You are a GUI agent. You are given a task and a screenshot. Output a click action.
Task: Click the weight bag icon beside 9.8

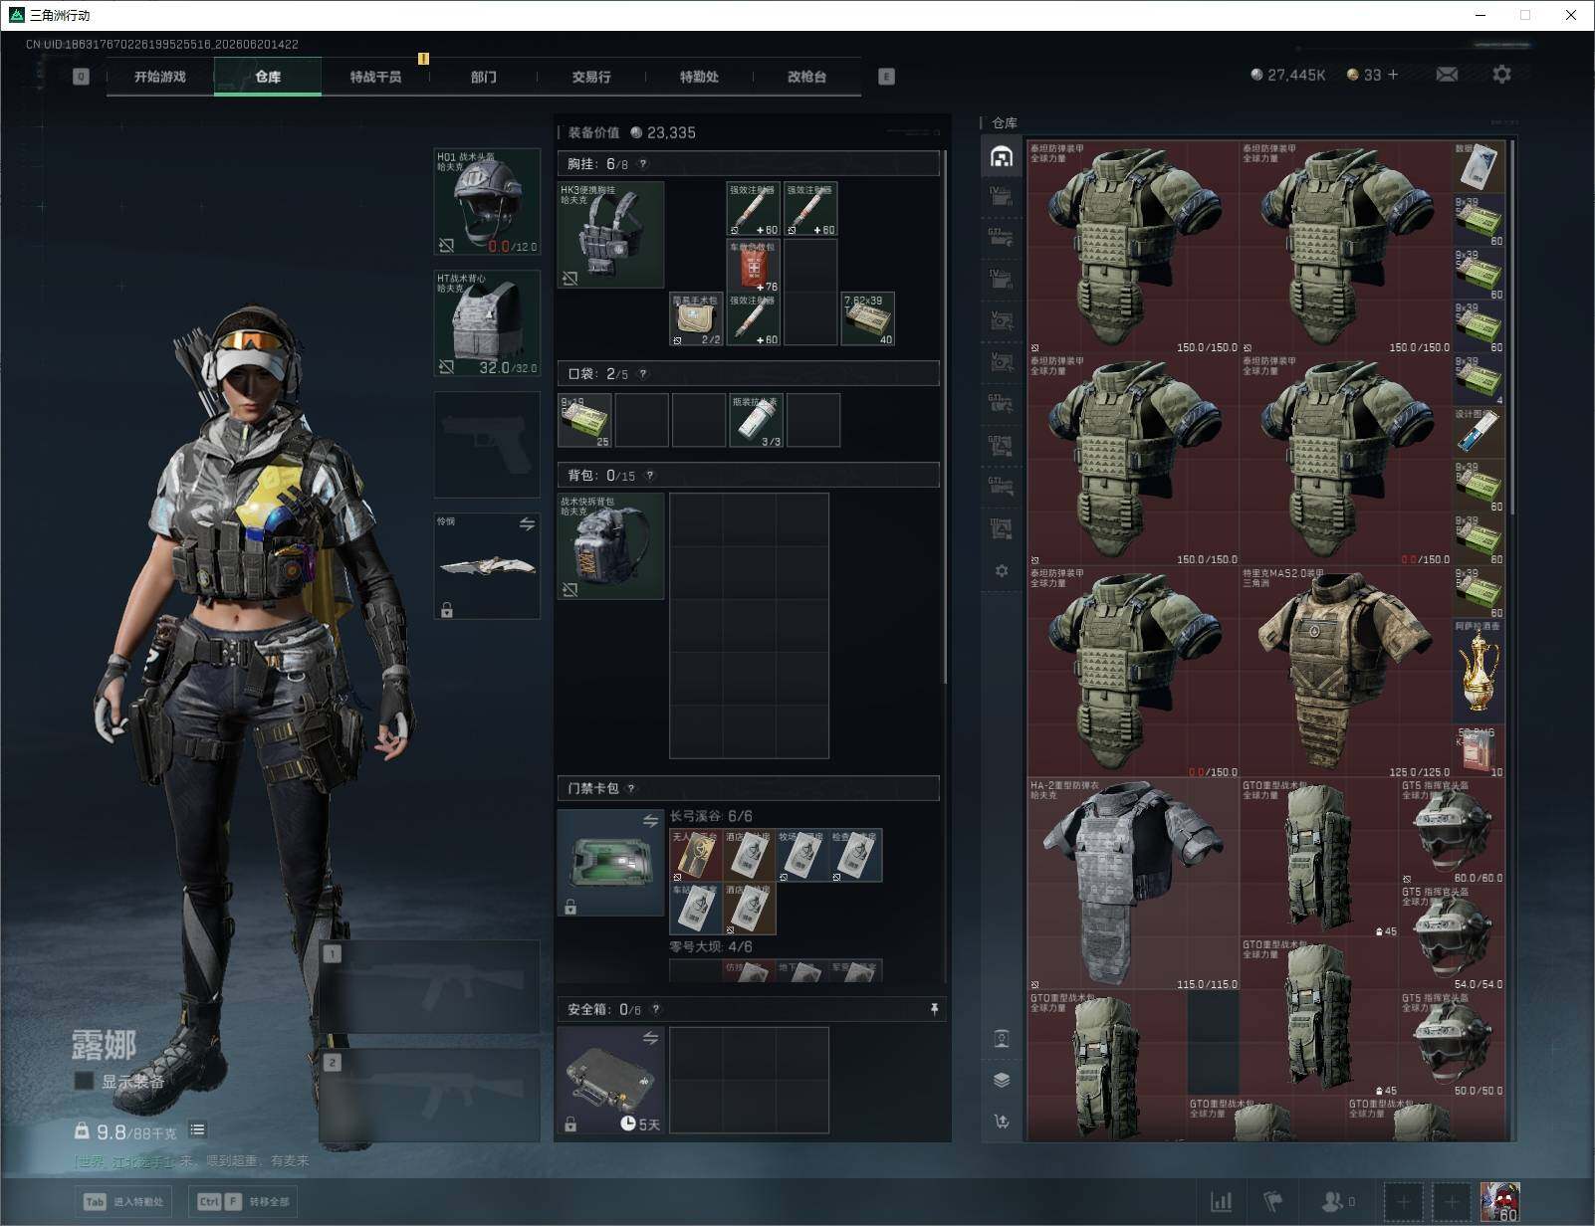click(82, 1131)
